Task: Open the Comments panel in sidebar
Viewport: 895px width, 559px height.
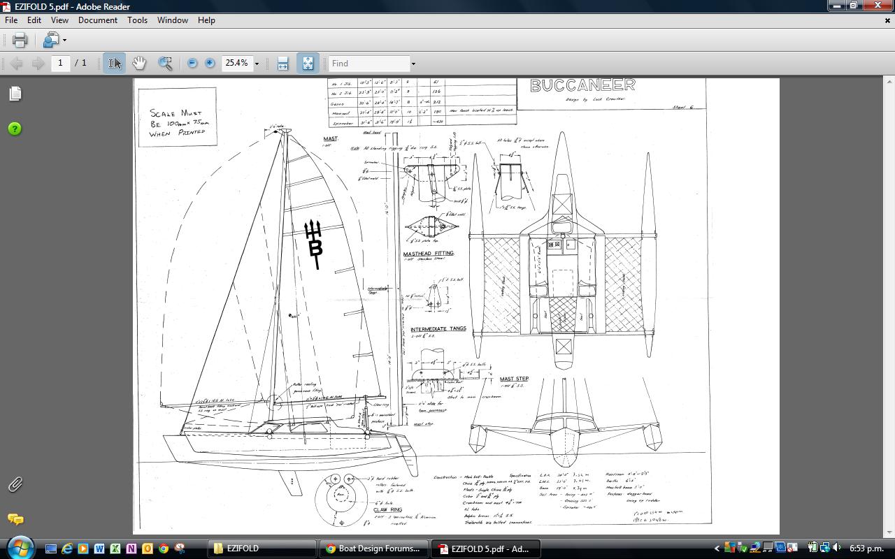Action: coord(15,518)
